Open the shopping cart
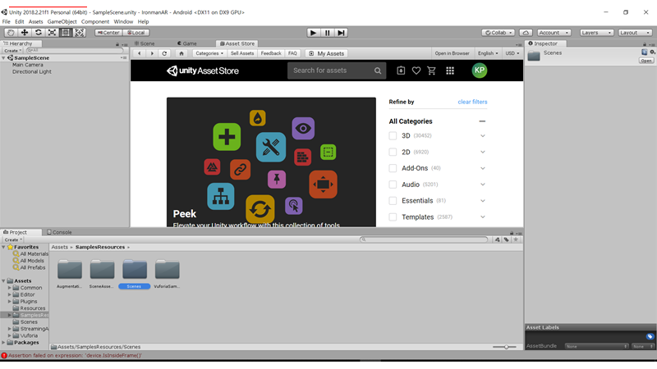The image size is (657, 369). [432, 71]
